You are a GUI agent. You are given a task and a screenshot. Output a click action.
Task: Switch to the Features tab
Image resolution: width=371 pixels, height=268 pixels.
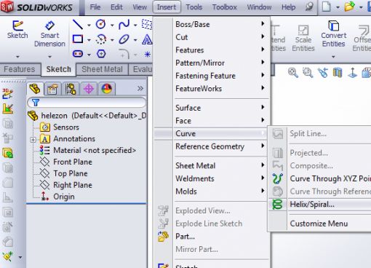click(x=20, y=69)
